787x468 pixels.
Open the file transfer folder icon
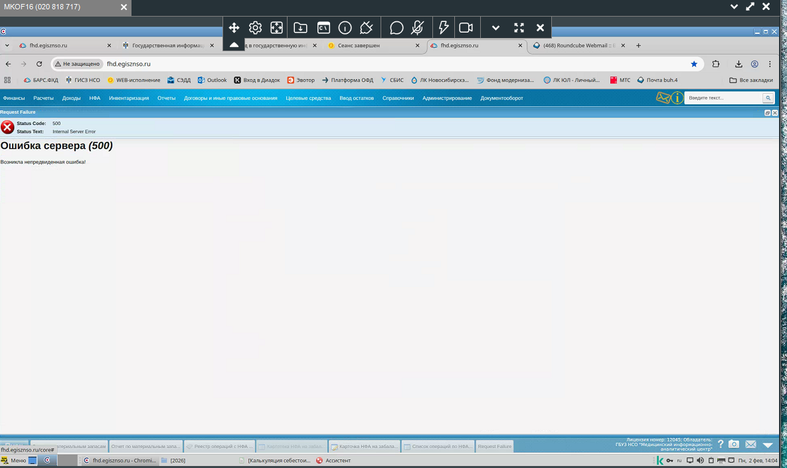click(300, 28)
